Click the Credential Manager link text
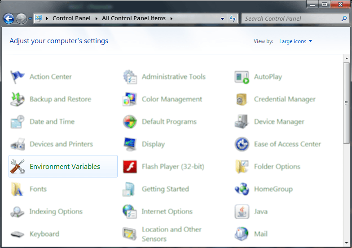The height and width of the screenshot is (248, 352). (285, 99)
